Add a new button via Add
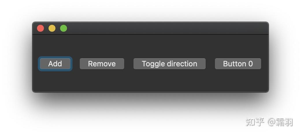 [x=55, y=64]
